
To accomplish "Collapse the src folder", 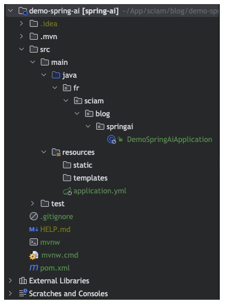I will [22, 49].
